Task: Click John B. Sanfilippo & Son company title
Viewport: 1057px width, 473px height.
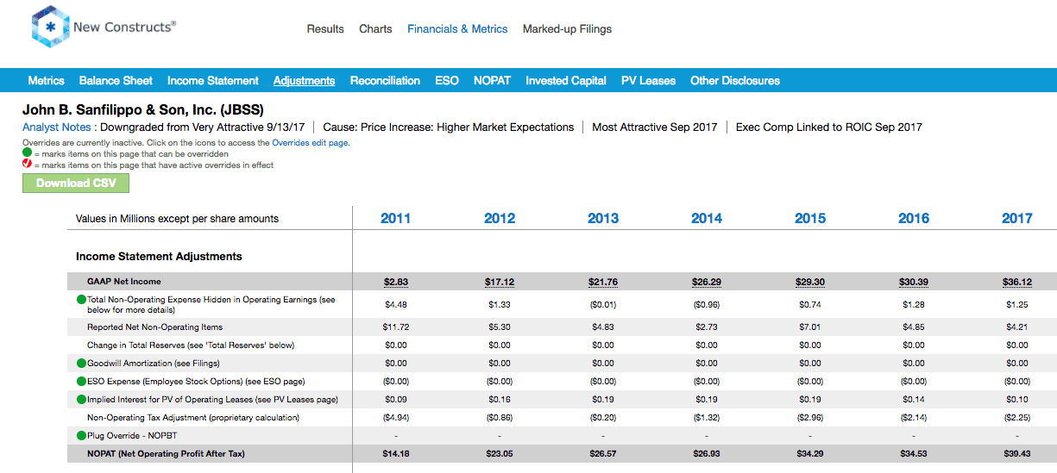Action: pyautogui.click(x=143, y=110)
